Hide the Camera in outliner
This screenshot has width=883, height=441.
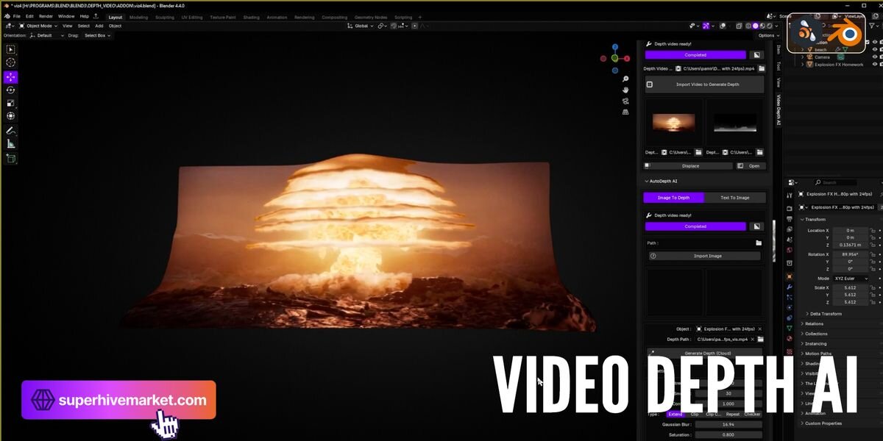[875, 57]
